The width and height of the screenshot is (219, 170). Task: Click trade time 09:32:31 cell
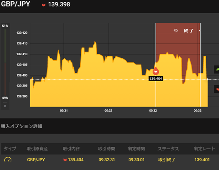pos(107,160)
